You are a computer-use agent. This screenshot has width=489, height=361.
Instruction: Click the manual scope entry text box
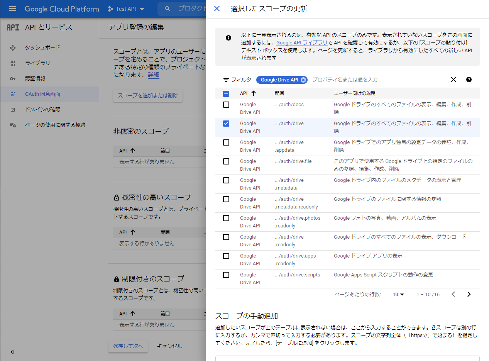point(347,358)
